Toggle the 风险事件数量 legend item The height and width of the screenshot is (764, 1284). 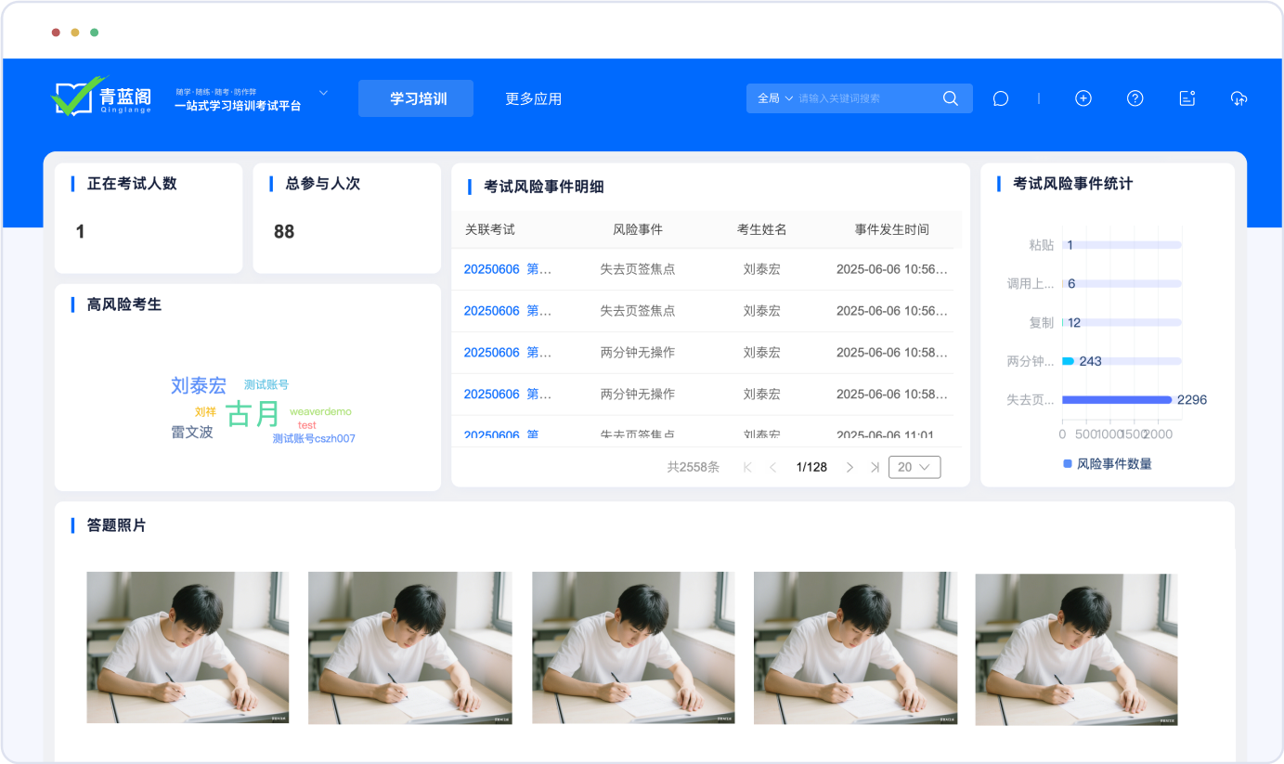[1107, 463]
